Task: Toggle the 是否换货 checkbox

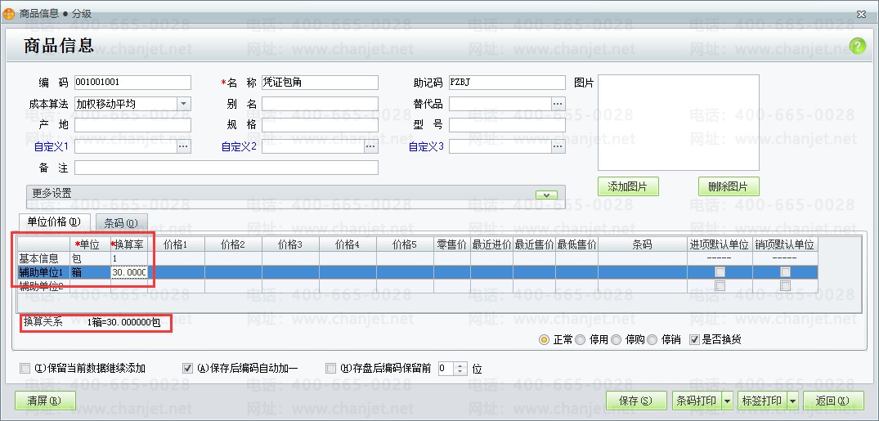Action: point(694,340)
